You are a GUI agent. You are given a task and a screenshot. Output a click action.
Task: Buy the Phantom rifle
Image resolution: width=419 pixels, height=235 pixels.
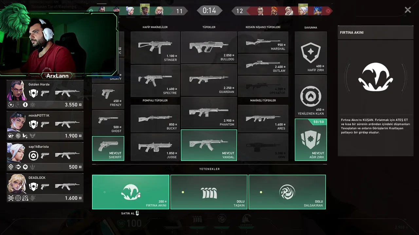209,112
